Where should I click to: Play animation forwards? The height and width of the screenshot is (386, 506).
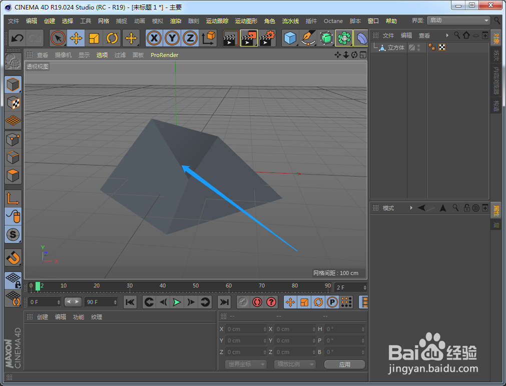(x=177, y=302)
